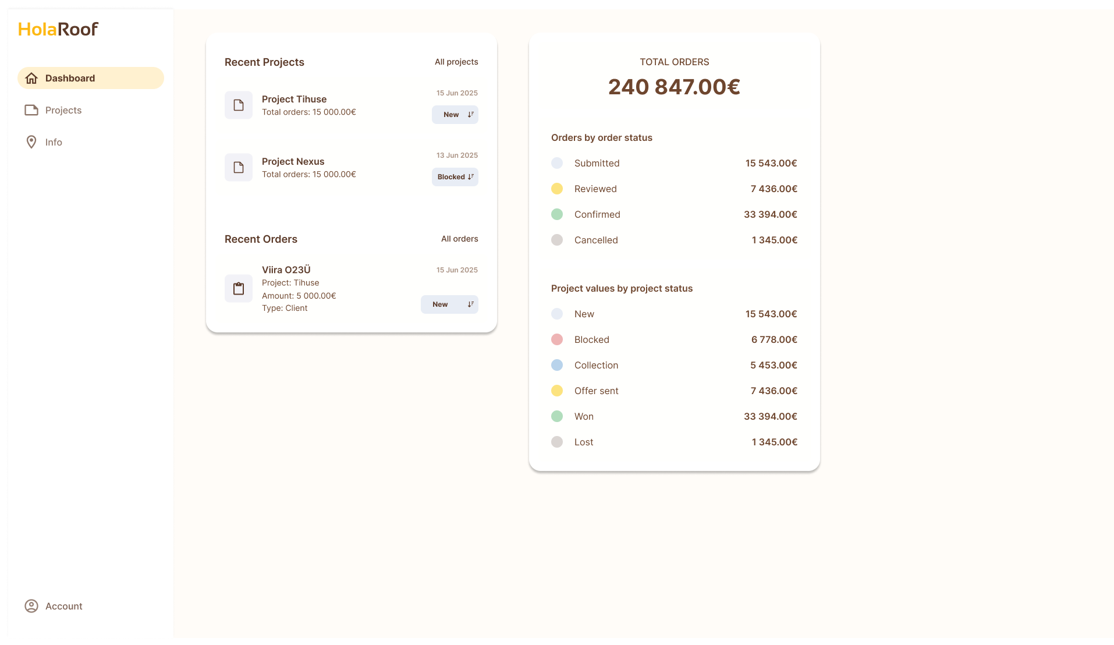Open Project Nexus document icon
The width and height of the screenshot is (1114, 645).
[x=239, y=167]
